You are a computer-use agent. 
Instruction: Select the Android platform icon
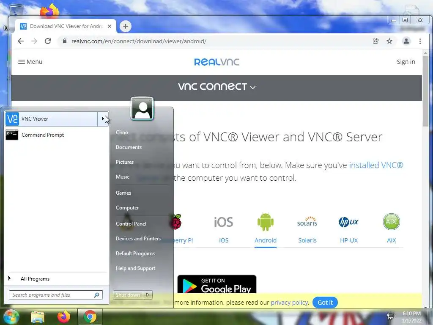tap(266, 222)
